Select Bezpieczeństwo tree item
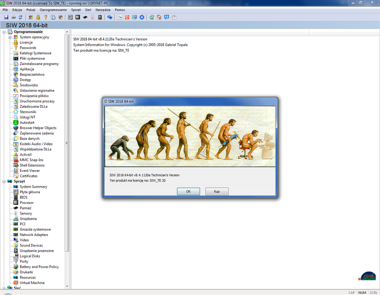The image size is (380, 295). tap(32, 74)
